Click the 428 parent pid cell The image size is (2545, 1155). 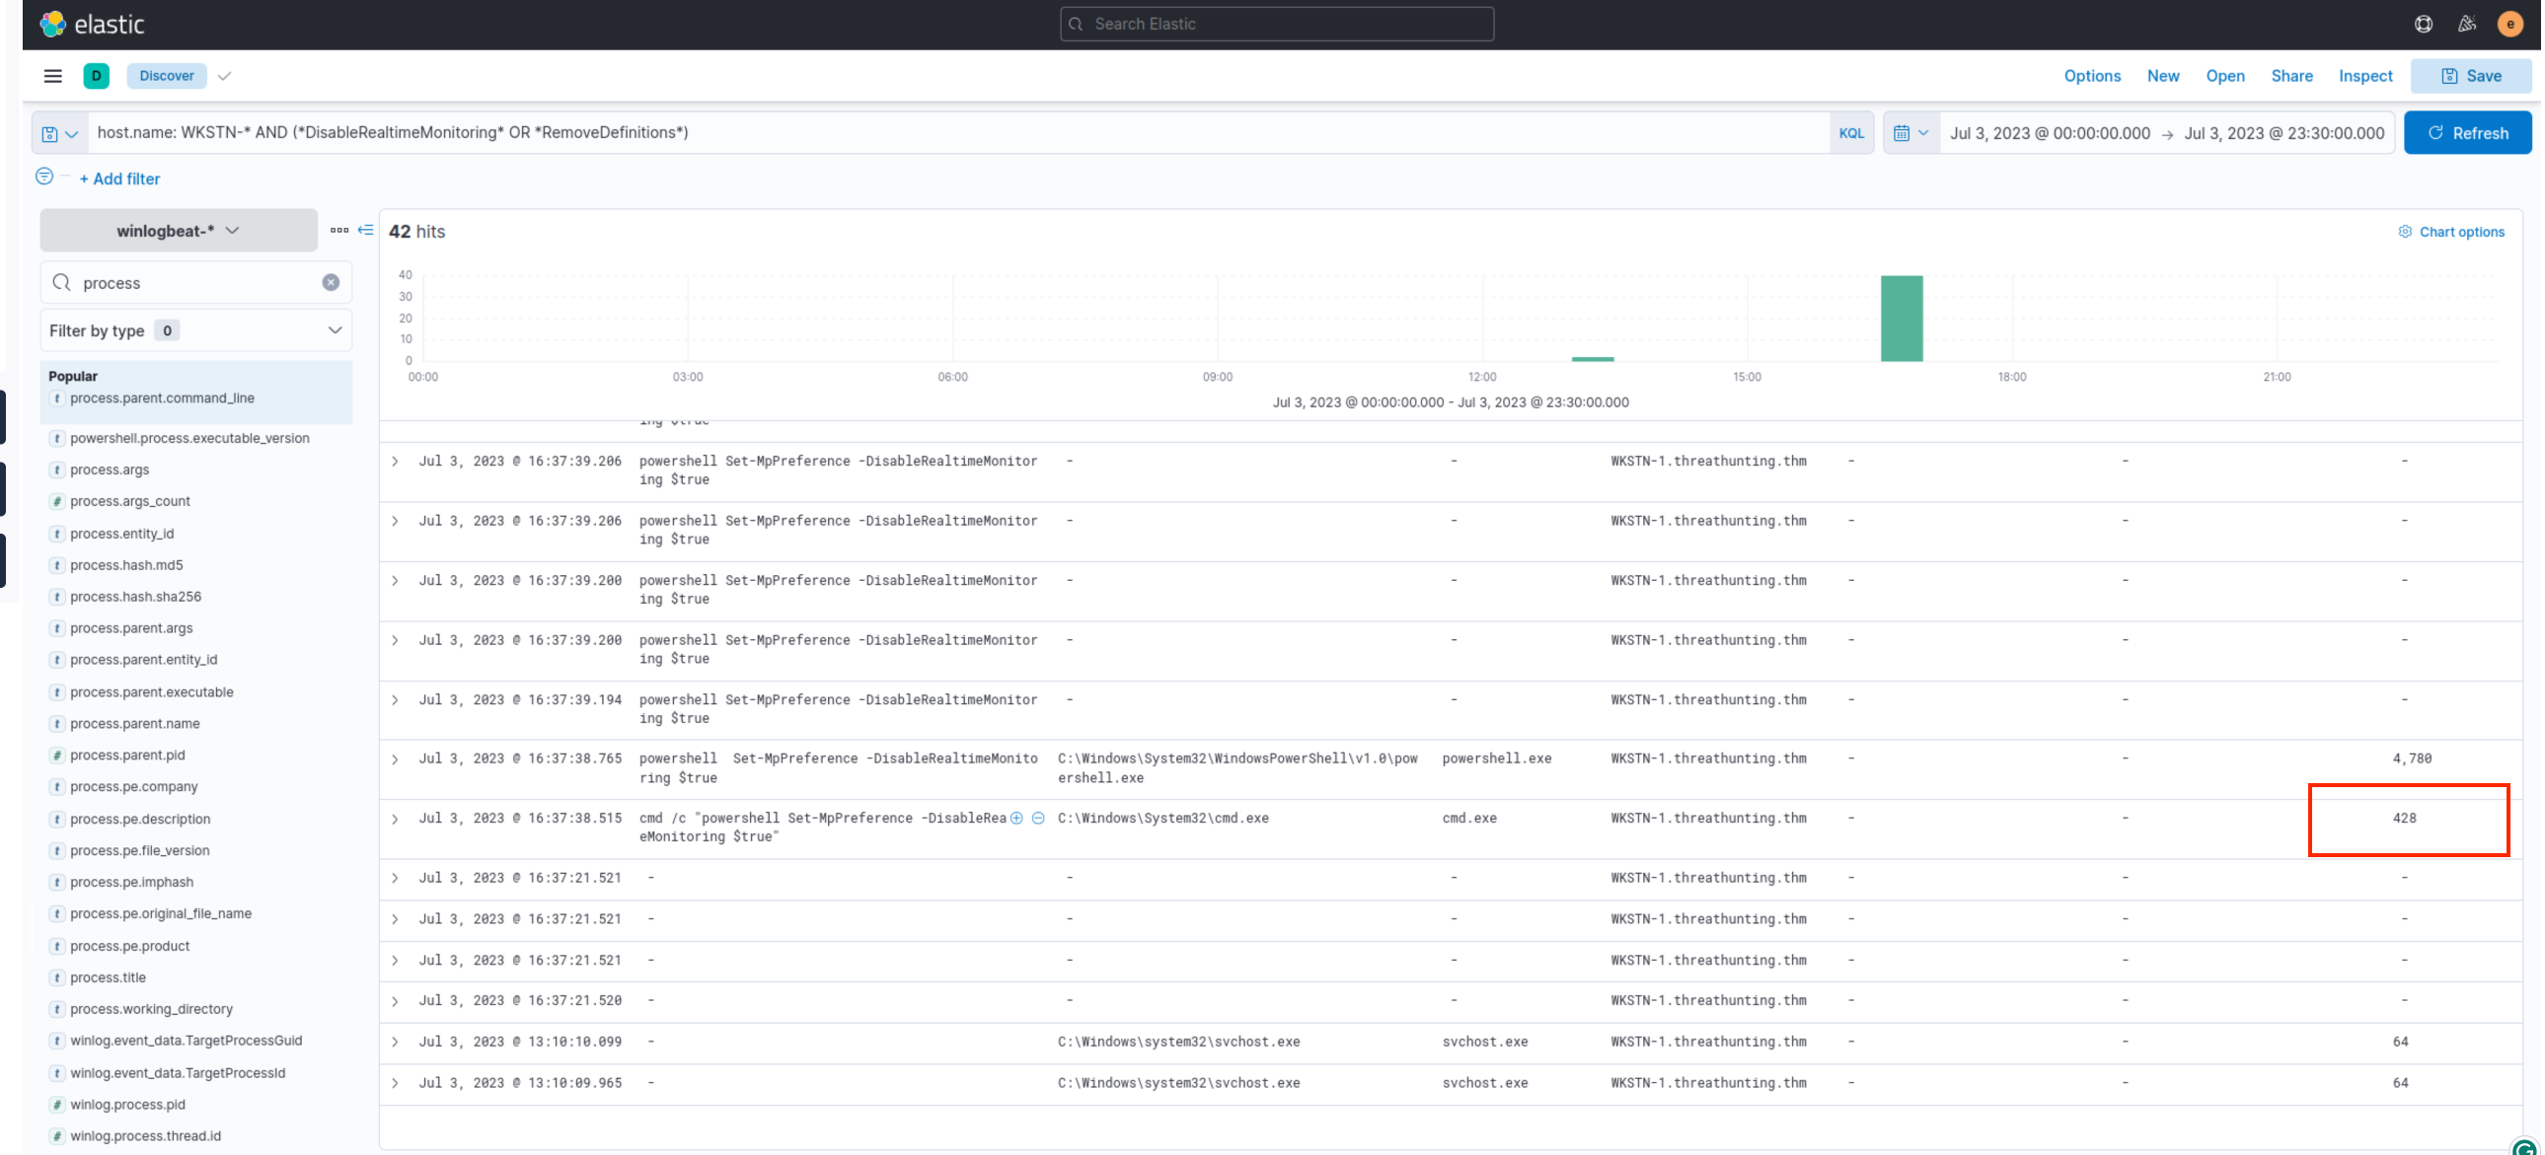[2404, 819]
